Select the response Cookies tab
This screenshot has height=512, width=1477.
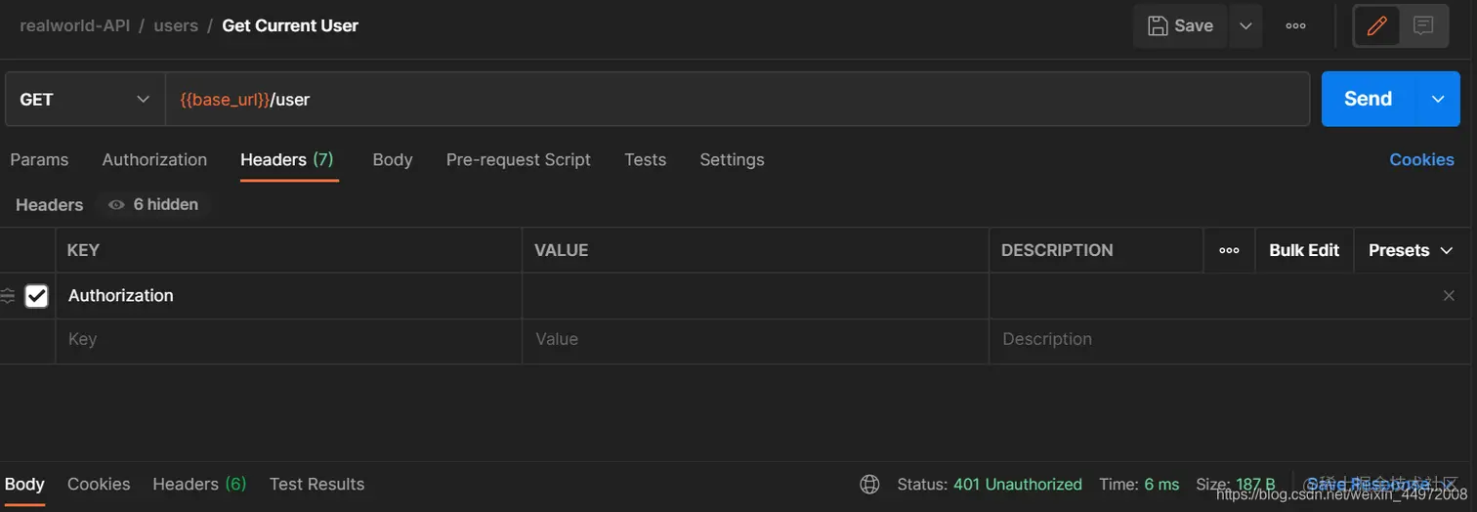coord(99,484)
